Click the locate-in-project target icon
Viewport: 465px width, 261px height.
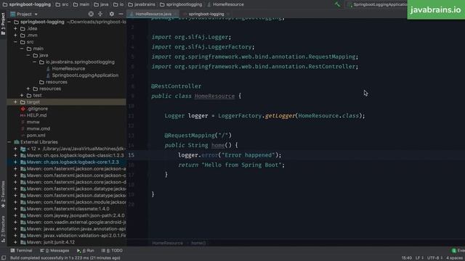click(x=91, y=14)
